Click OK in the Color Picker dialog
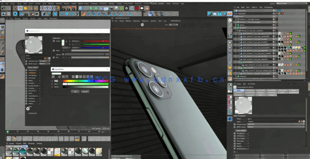Screen dimensions: 310x159 [x=75, y=91]
